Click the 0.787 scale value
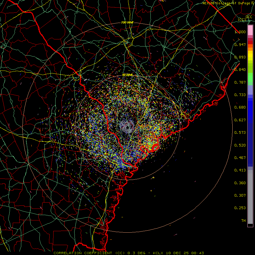The image size is (255, 255). click(x=240, y=82)
